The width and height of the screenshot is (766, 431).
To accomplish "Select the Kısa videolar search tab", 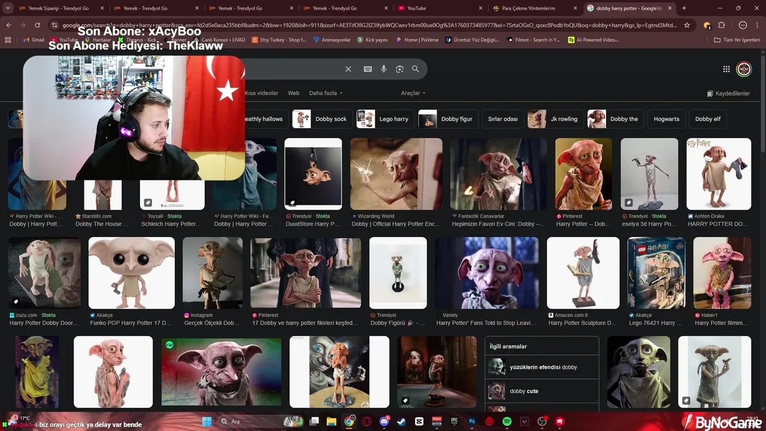I will (262, 93).
